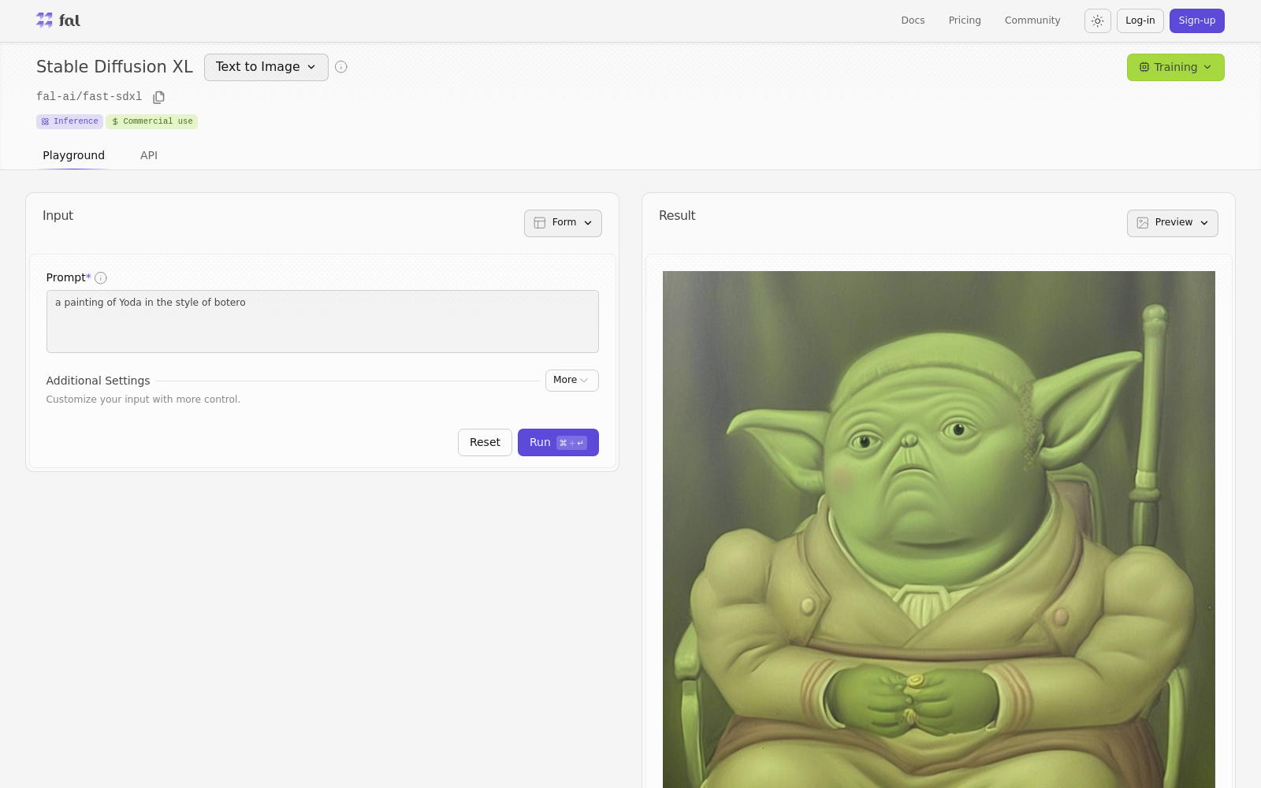Open the Form view dropdown
This screenshot has height=788, width=1261.
[x=563, y=223]
